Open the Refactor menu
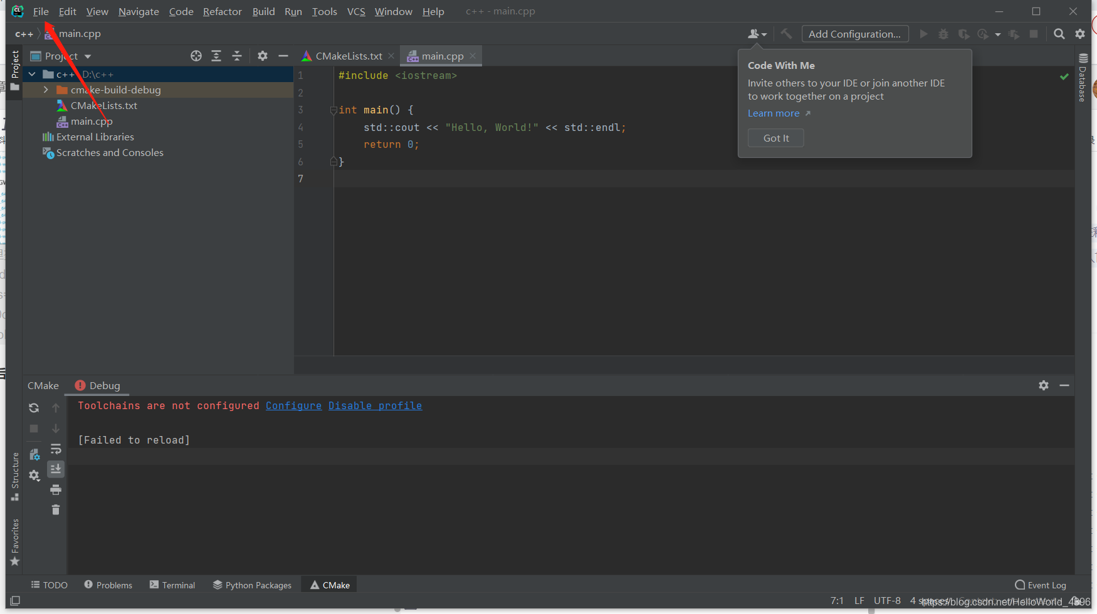1097x614 pixels. tap(222, 11)
